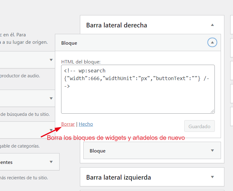This screenshot has height=191, width=233.
Task: Click the Hecho link
Action: coord(86,124)
